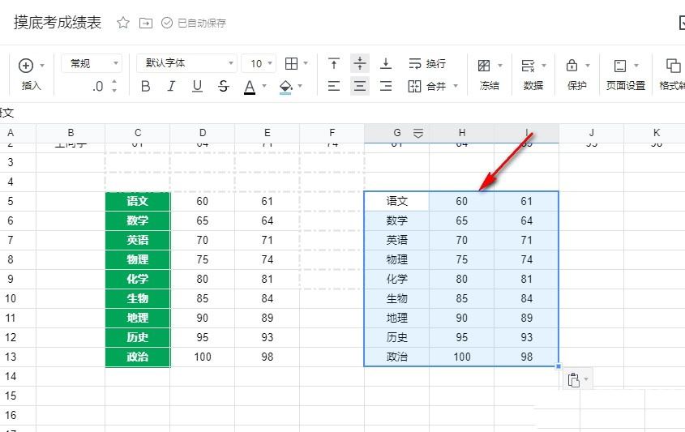
Task: Select cell H10 showing 85
Action: pyautogui.click(x=462, y=298)
